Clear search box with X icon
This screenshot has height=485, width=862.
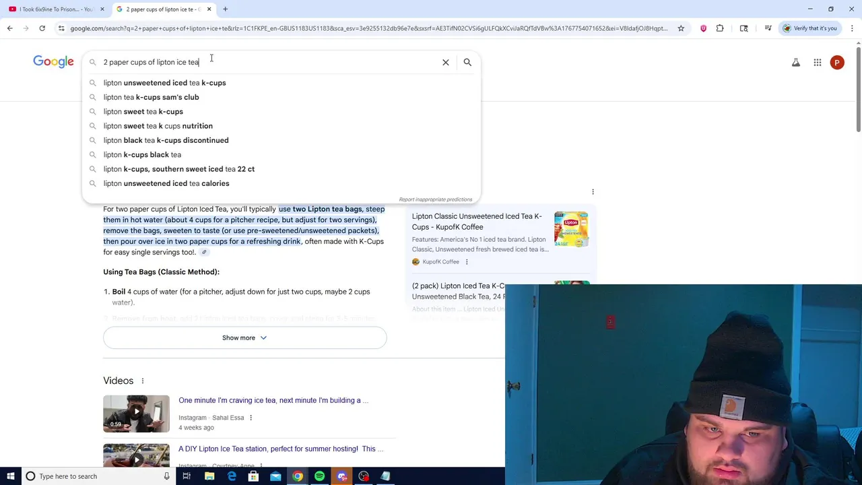(445, 62)
